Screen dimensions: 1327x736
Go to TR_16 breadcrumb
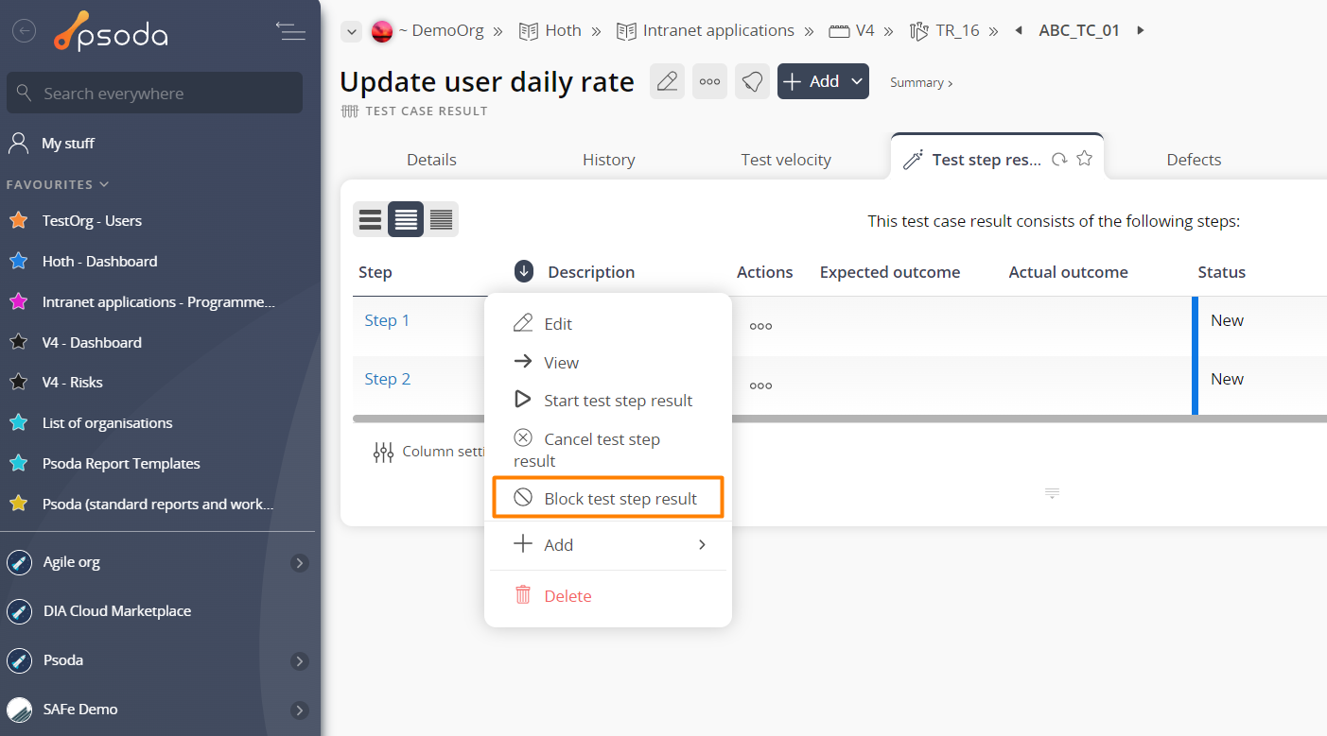click(x=957, y=30)
